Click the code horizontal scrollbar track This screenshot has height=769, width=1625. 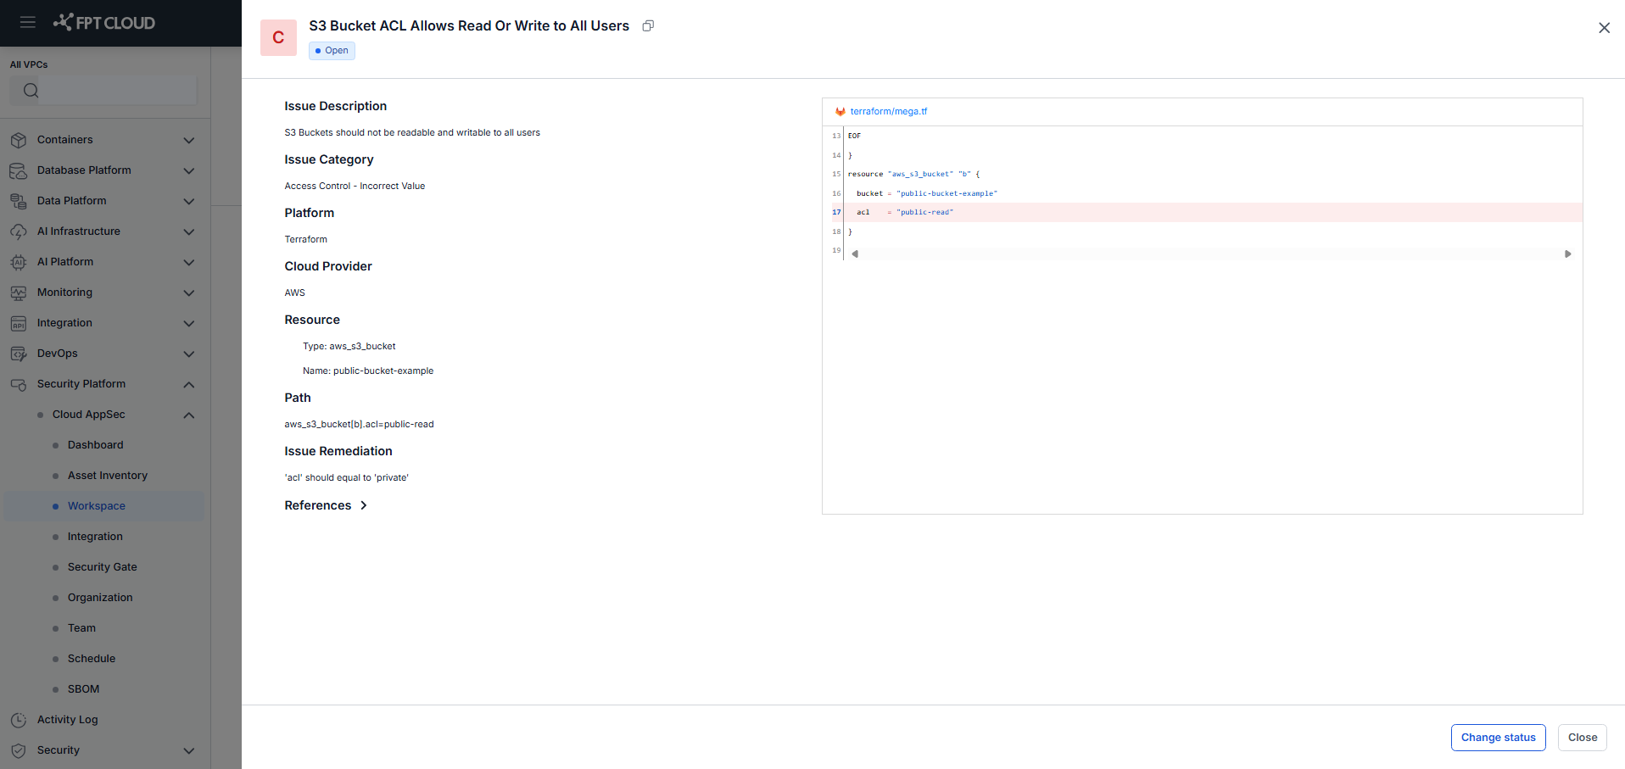(x=1211, y=254)
